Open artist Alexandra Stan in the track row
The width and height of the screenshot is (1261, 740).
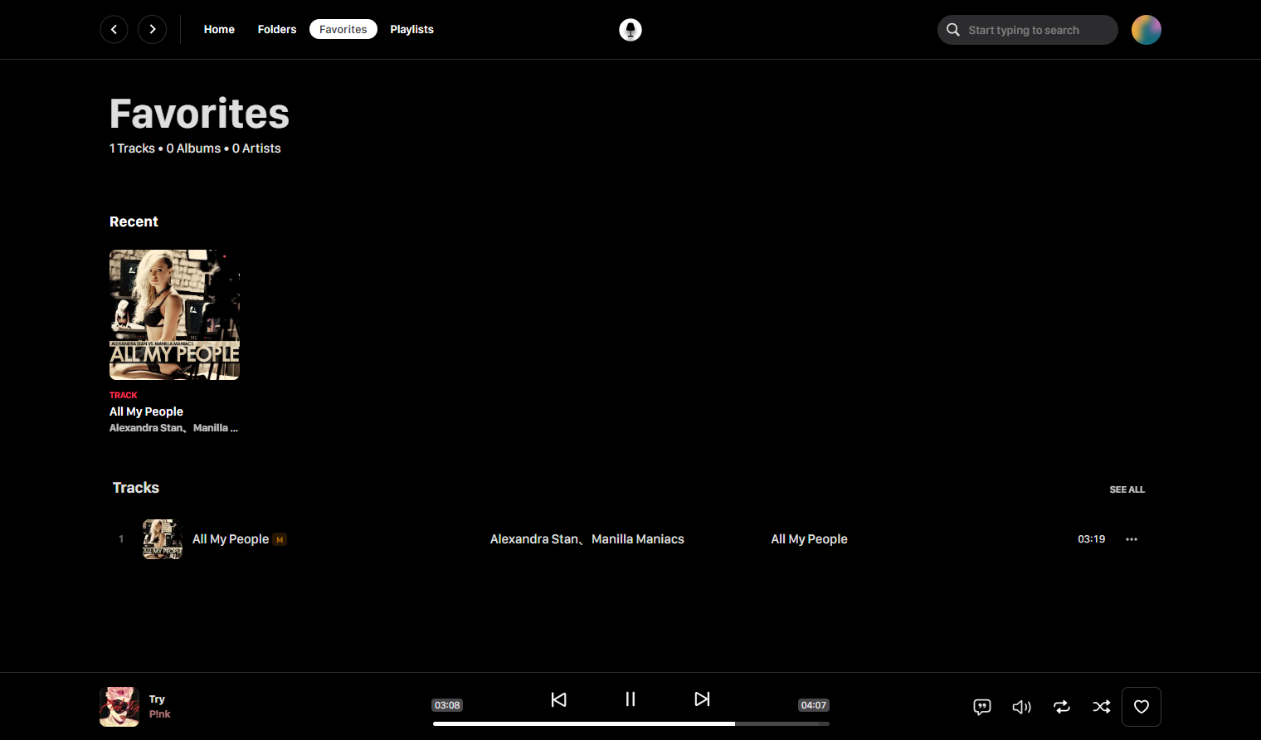click(x=534, y=539)
